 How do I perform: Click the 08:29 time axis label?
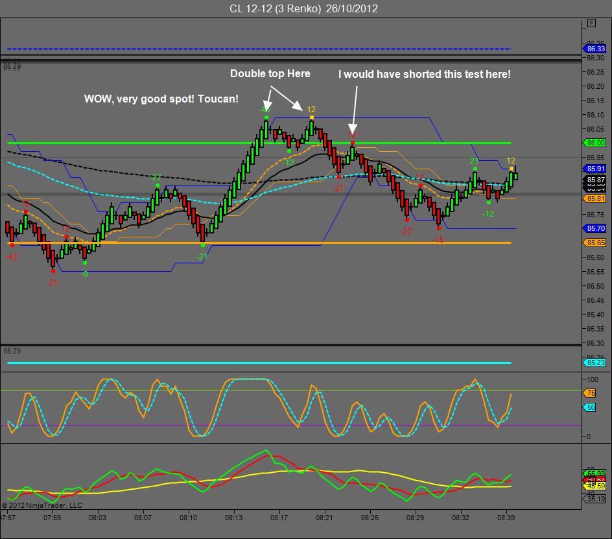[x=415, y=518]
